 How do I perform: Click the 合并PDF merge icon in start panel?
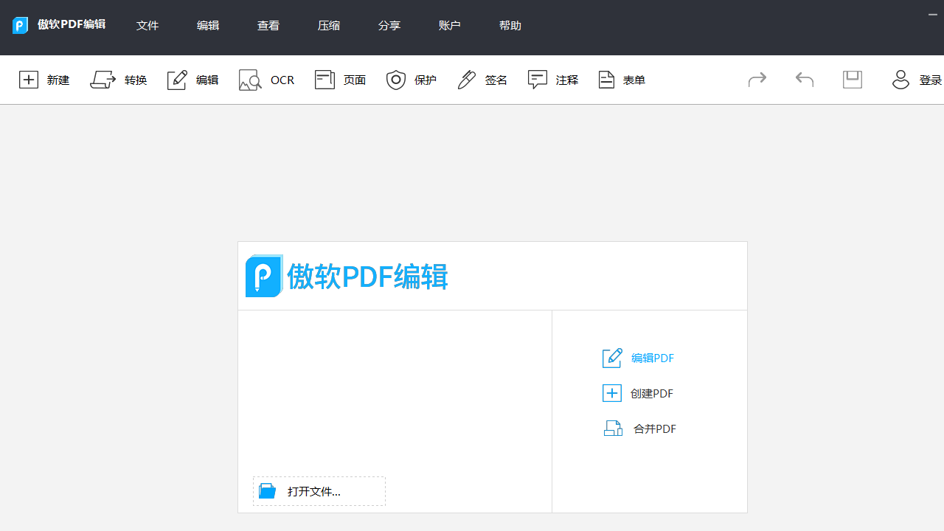[x=614, y=428]
